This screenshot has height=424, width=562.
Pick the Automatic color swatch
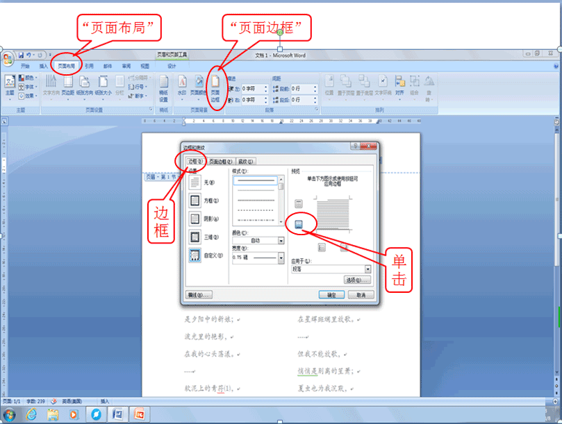[x=256, y=239]
